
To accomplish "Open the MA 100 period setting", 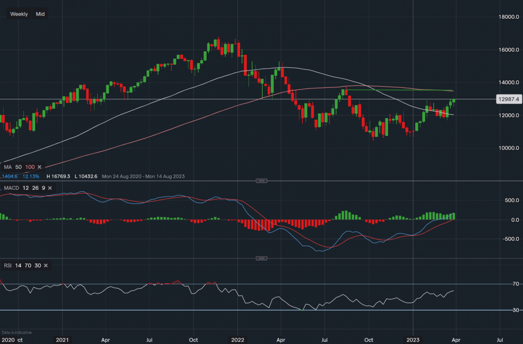I will [x=29, y=167].
